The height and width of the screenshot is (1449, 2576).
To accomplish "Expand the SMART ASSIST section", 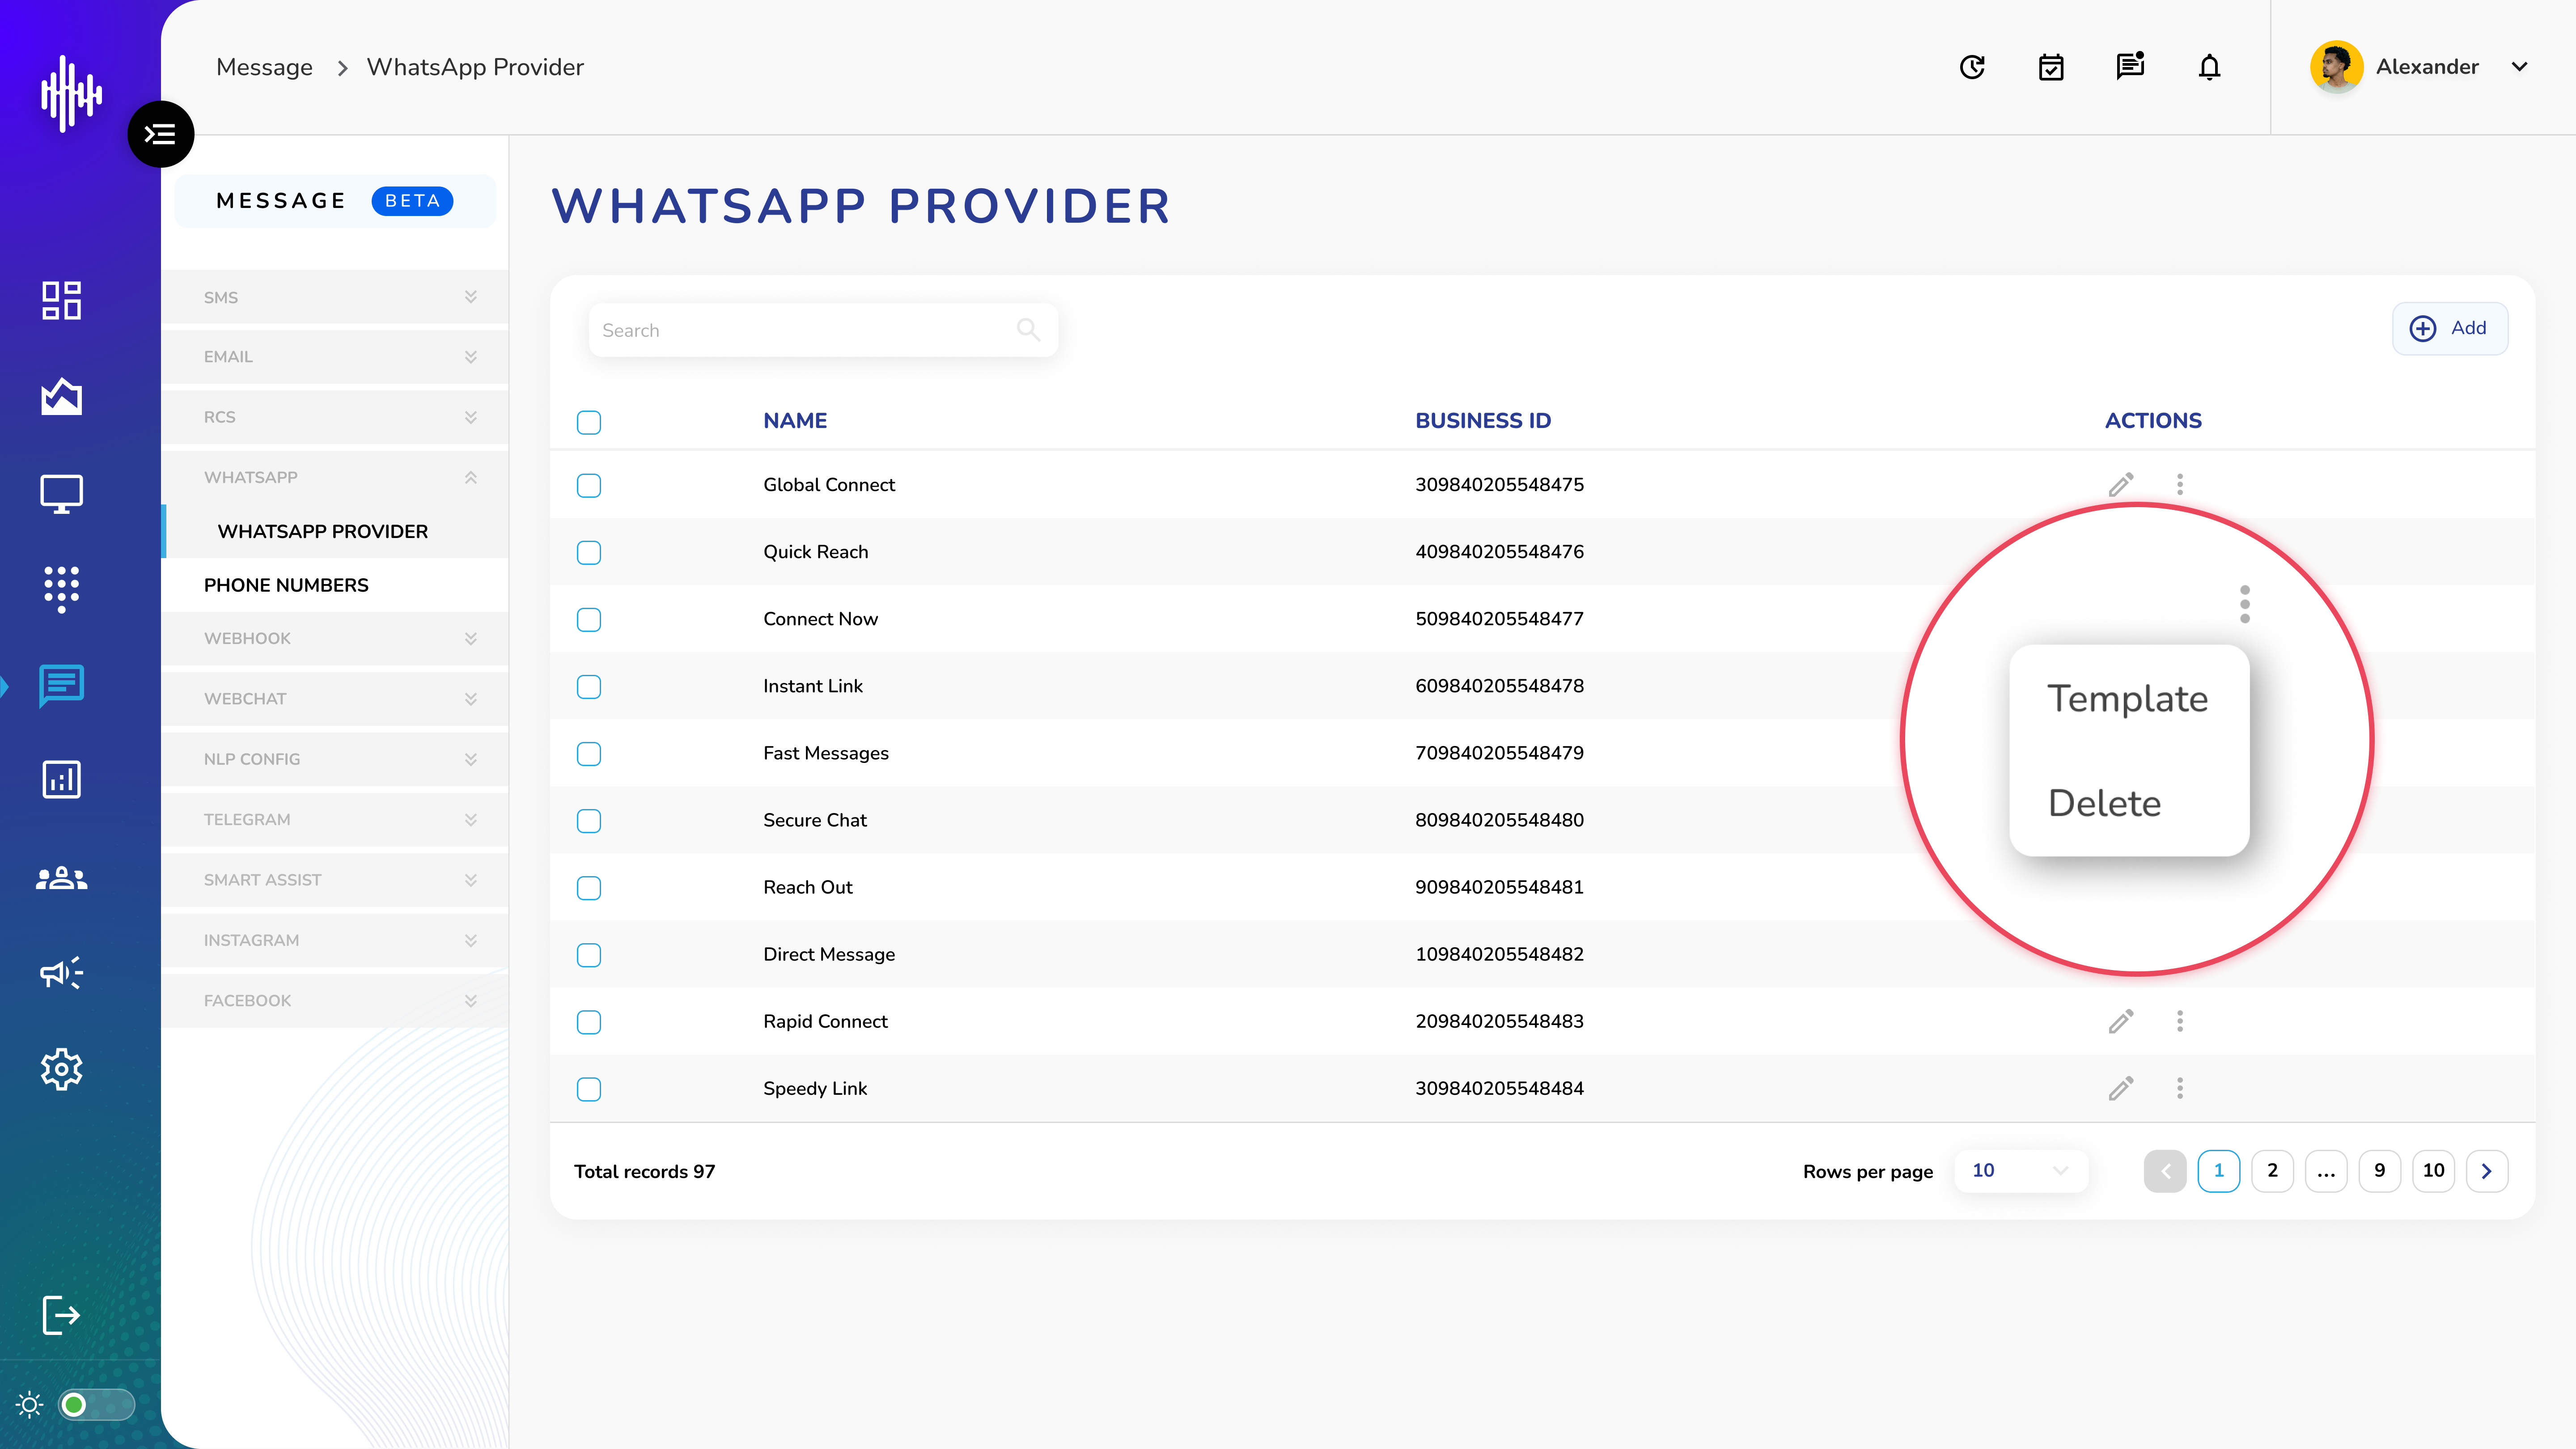I will tap(335, 880).
